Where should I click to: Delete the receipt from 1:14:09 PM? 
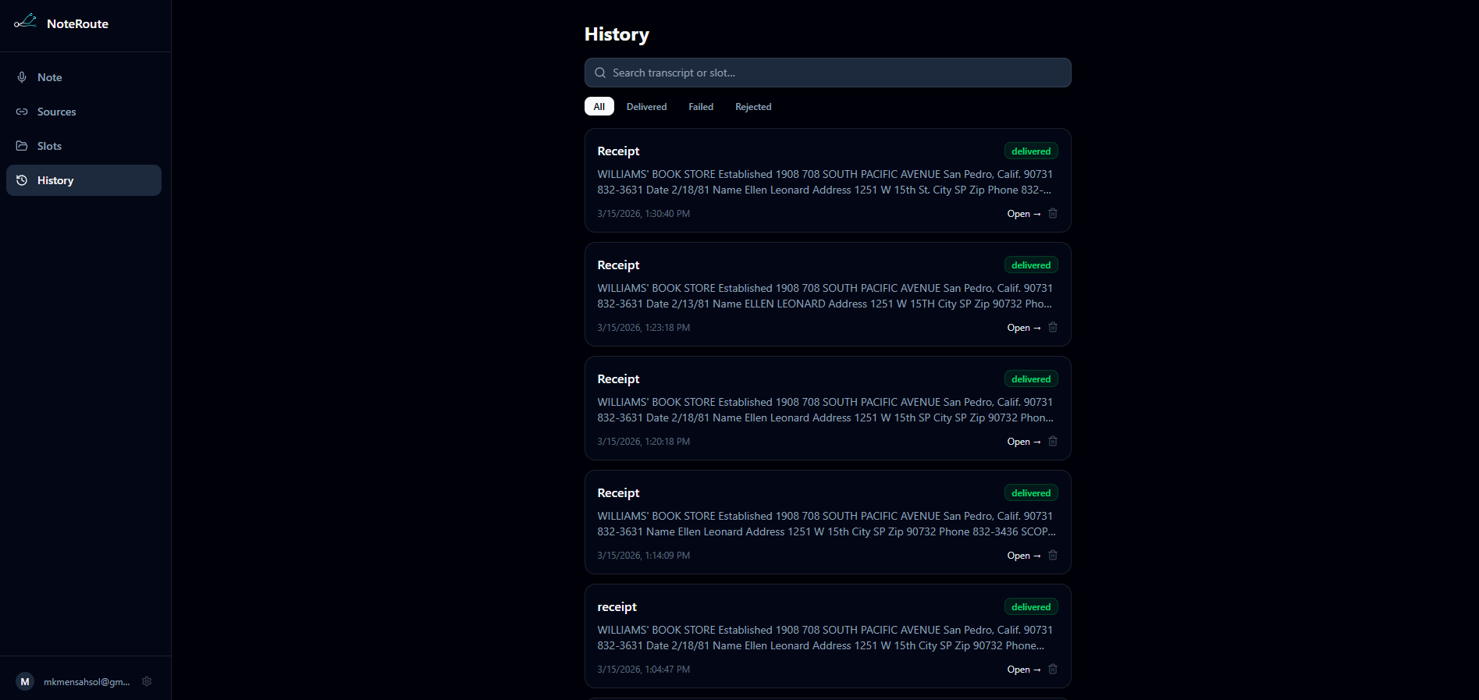(x=1053, y=555)
